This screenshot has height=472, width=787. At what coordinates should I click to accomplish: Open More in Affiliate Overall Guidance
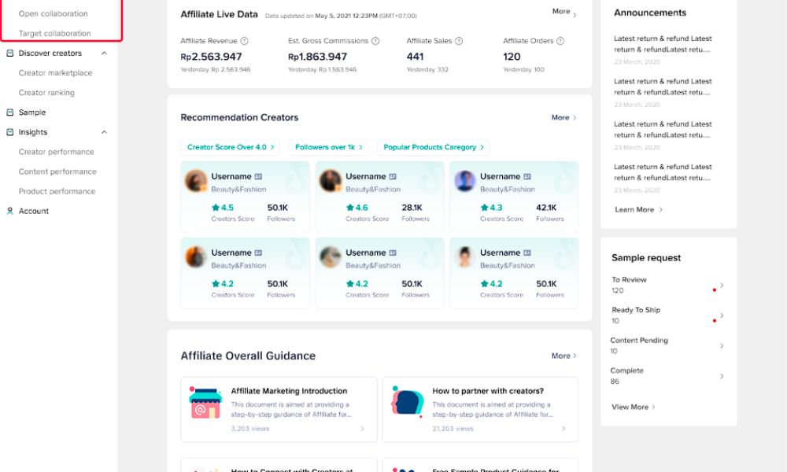click(564, 356)
